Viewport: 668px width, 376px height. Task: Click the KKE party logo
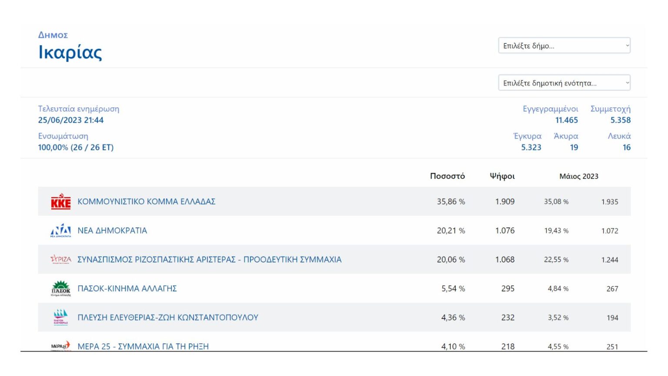tap(61, 202)
